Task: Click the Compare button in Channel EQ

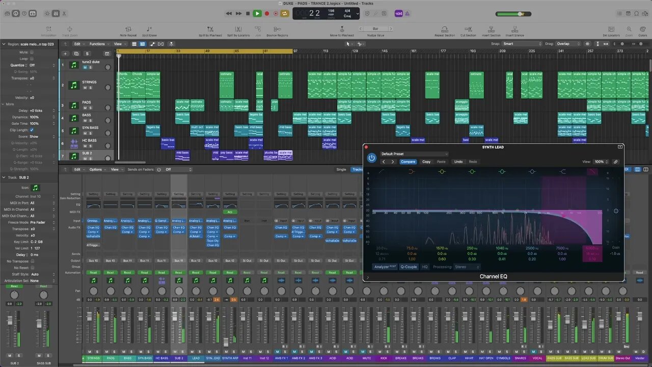Action: click(408, 162)
